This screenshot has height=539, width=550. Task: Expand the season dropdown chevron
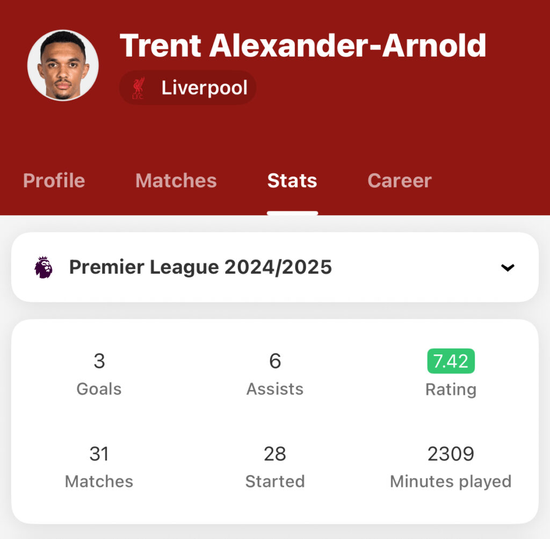click(x=508, y=267)
